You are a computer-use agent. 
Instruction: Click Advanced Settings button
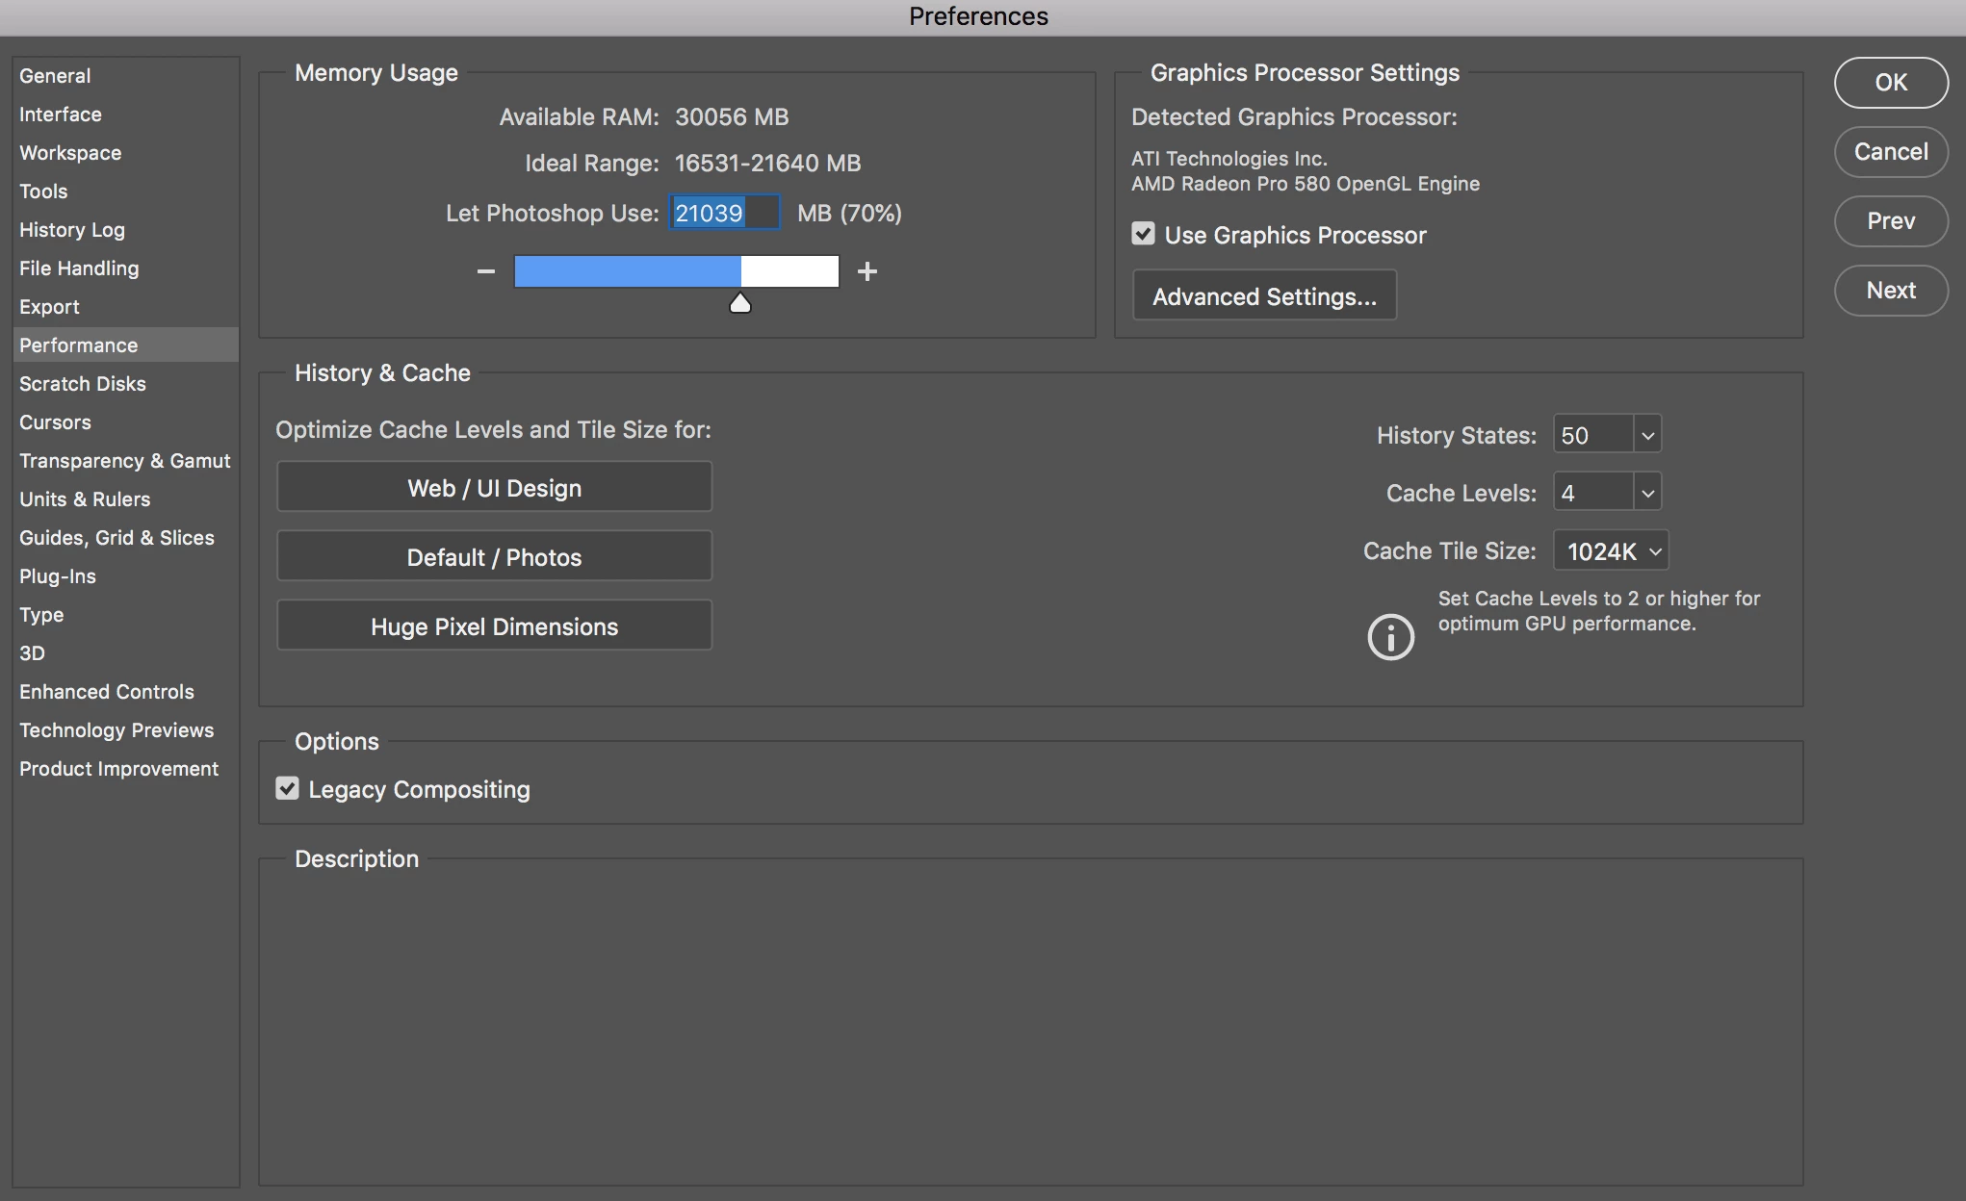1264,296
